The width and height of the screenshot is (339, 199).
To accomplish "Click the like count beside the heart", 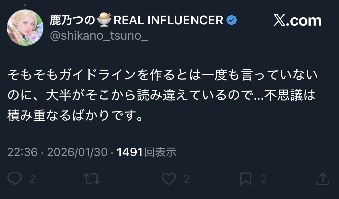I will [187, 179].
